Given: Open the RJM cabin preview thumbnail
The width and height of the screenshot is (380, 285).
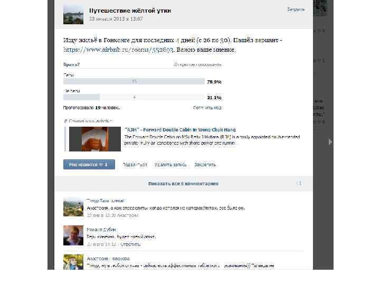Looking at the screenshot, I should [95, 139].
